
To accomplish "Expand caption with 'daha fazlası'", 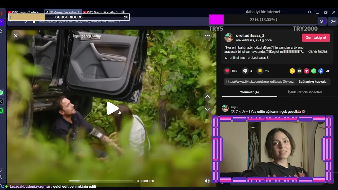I will point(318,51).
